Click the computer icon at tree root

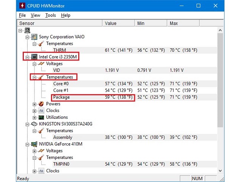click(x=28, y=30)
